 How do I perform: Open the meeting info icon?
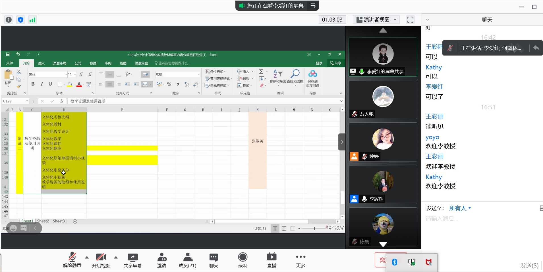coord(9,20)
